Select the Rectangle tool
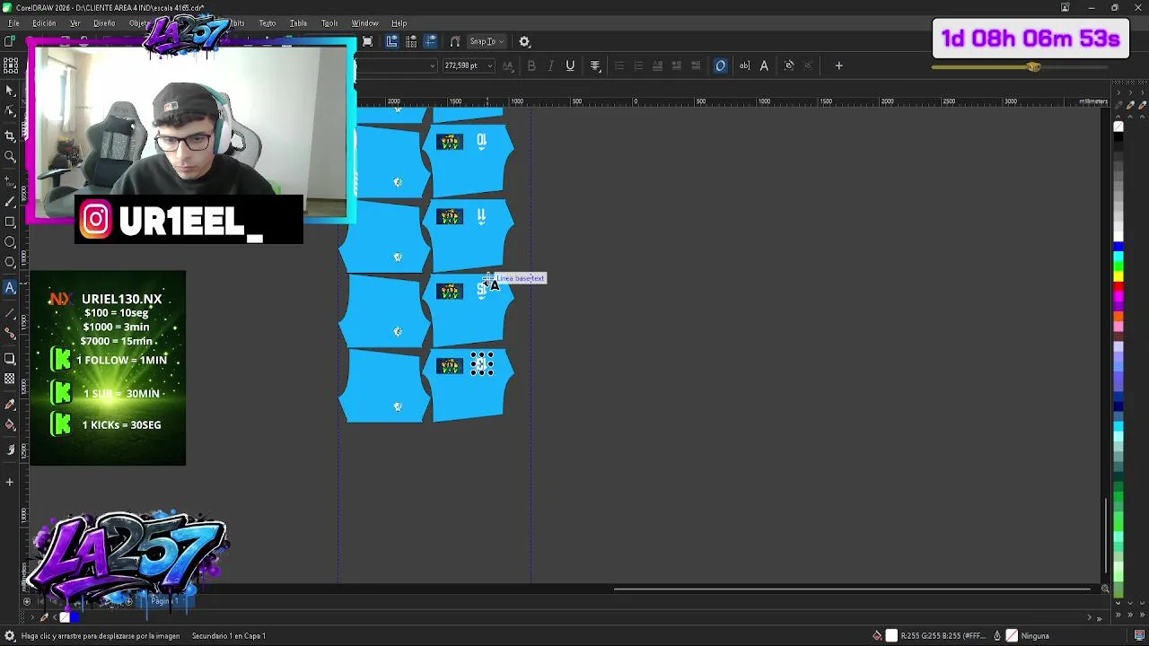The width and height of the screenshot is (1149, 646). [x=10, y=222]
